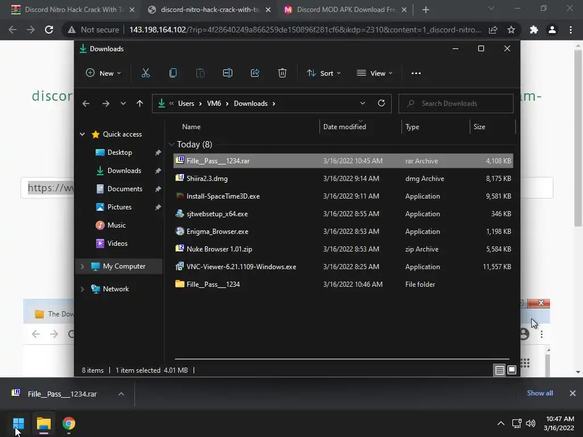Go forward in File Explorer navigation

pyautogui.click(x=105, y=104)
